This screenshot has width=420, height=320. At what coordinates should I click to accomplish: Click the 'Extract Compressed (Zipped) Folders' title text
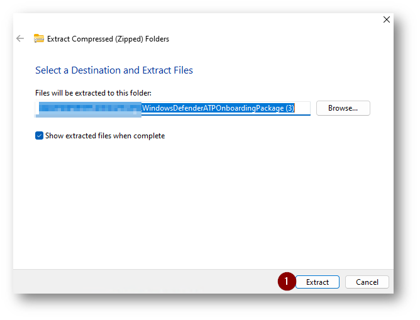pos(108,39)
